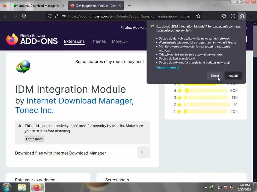The height and width of the screenshot is (192, 257).
Task: Open the 2-star reviews link
Action: pos(175,105)
